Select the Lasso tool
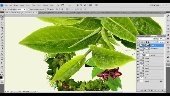This screenshot has width=170, height=96. 2,22
